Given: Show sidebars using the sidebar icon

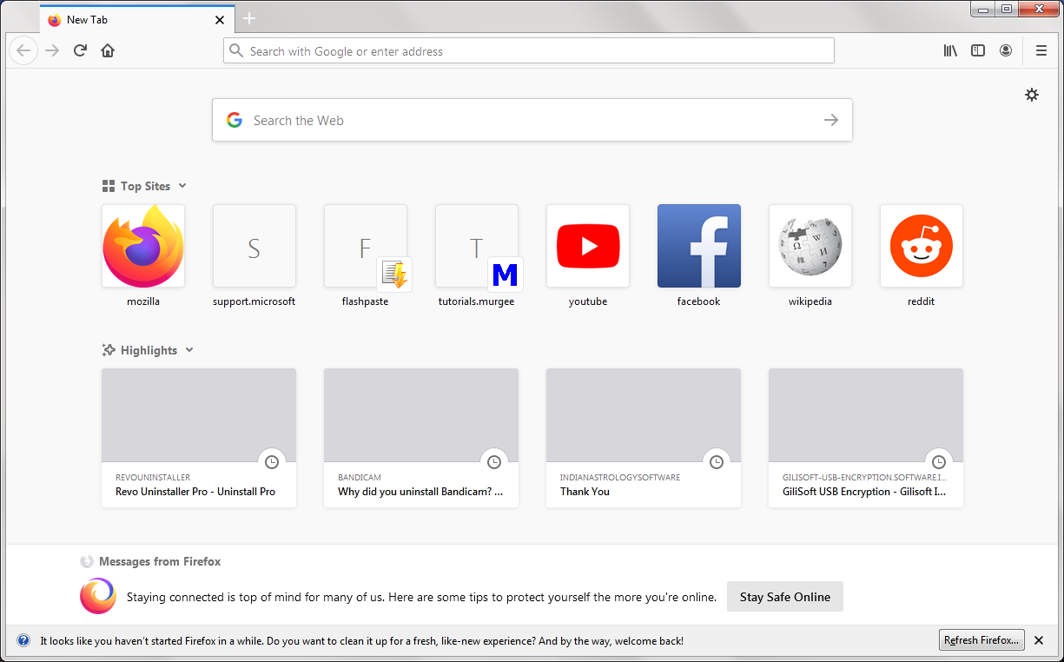Looking at the screenshot, I should 978,50.
